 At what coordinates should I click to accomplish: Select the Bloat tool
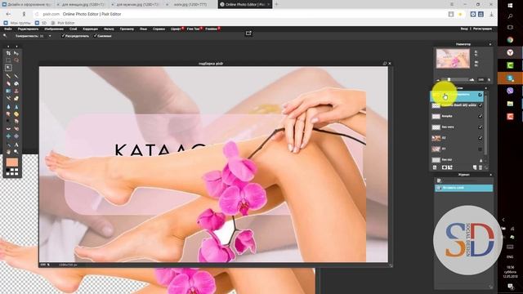pyautogui.click(x=8, y=136)
